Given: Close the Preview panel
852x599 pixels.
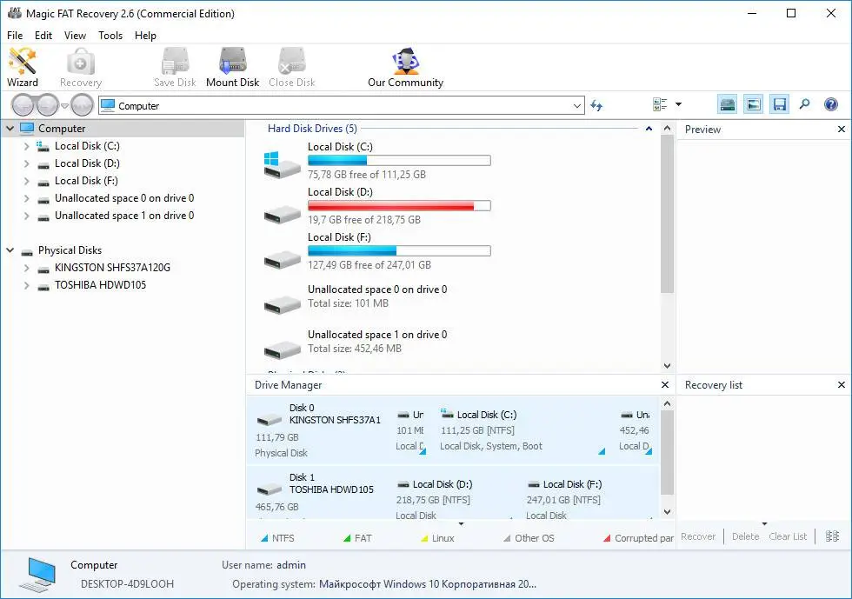Looking at the screenshot, I should click(842, 130).
